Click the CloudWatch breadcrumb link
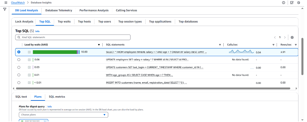Viewport: 307px width, 122px height. (18, 3)
